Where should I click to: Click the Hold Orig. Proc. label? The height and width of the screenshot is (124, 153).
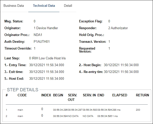click(91, 35)
